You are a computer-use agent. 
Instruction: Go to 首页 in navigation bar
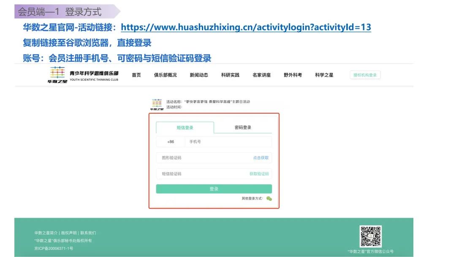(x=136, y=75)
